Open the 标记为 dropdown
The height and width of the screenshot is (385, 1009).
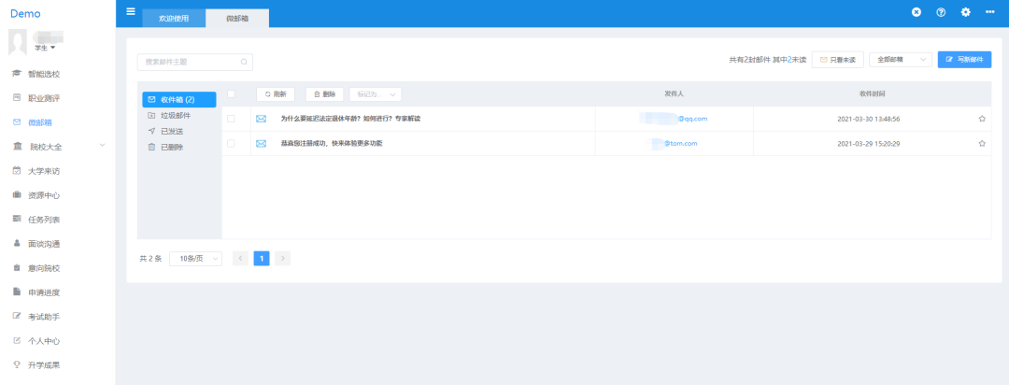point(375,94)
